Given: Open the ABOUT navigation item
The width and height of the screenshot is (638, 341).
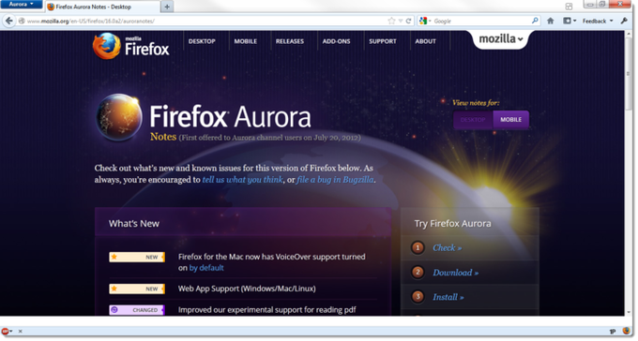Looking at the screenshot, I should pos(426,41).
